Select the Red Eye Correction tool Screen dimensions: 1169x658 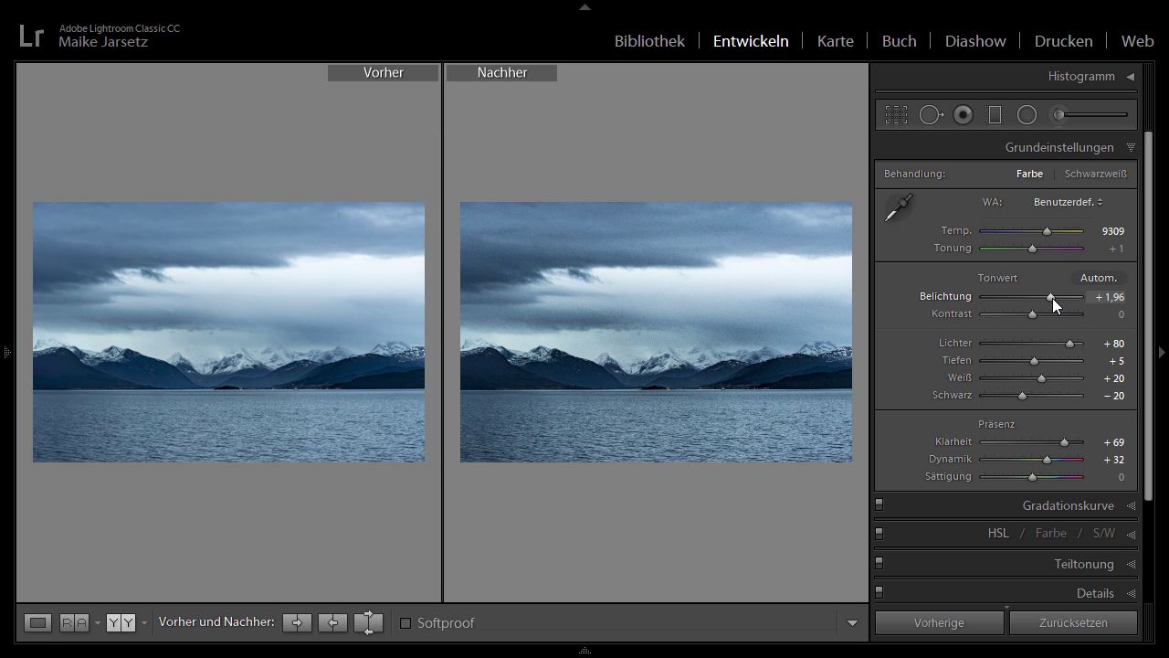[x=963, y=114]
